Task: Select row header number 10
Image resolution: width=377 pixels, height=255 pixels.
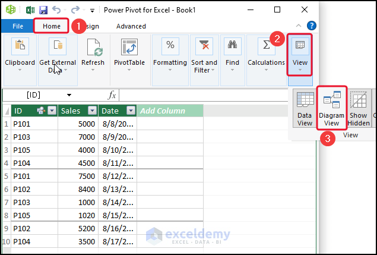Action: coord(7,241)
